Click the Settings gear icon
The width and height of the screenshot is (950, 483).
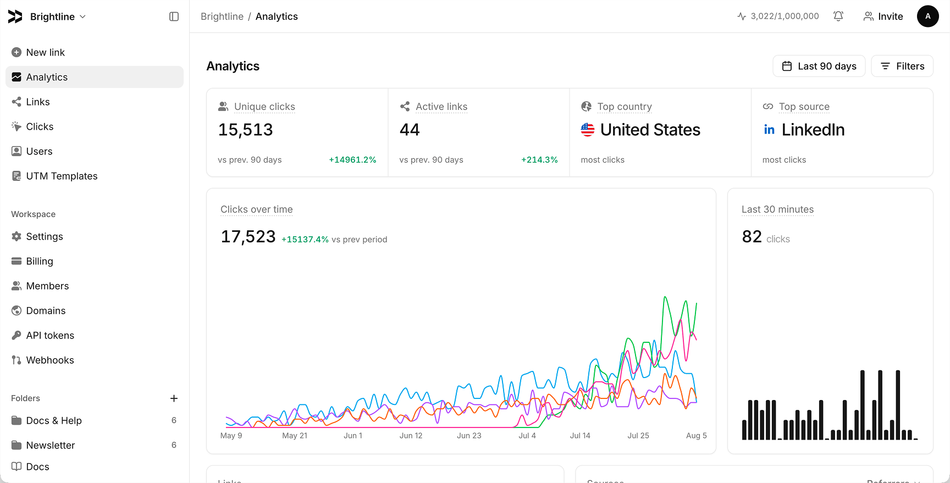pyautogui.click(x=16, y=236)
